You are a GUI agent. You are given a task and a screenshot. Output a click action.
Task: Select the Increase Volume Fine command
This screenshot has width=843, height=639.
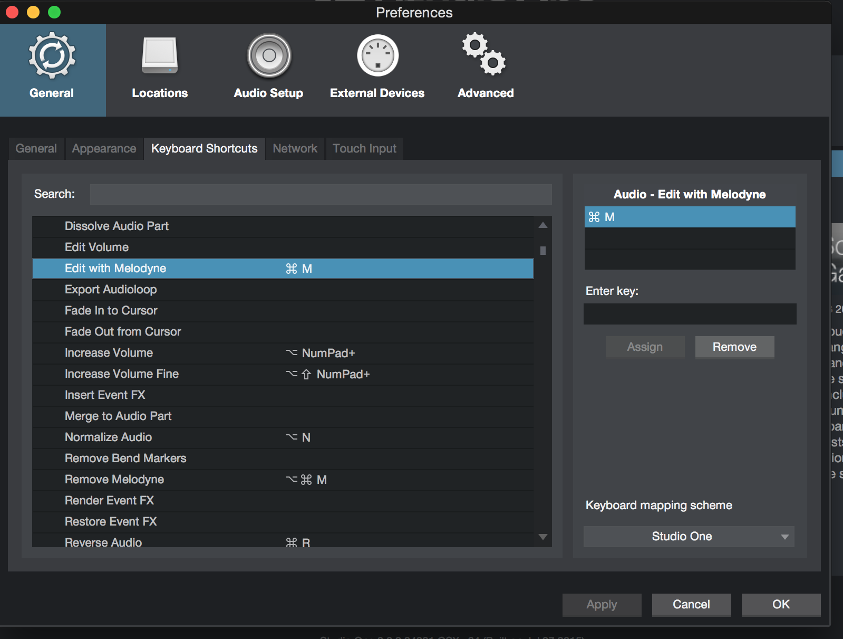click(x=283, y=374)
